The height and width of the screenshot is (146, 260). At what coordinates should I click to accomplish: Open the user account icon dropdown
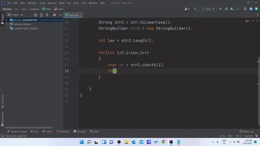(x=187, y=9)
